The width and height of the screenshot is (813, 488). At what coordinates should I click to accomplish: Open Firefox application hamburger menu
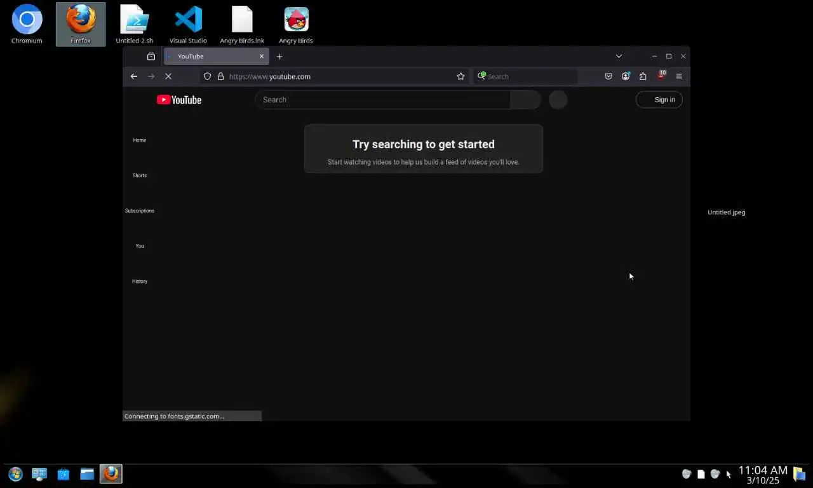pyautogui.click(x=678, y=76)
